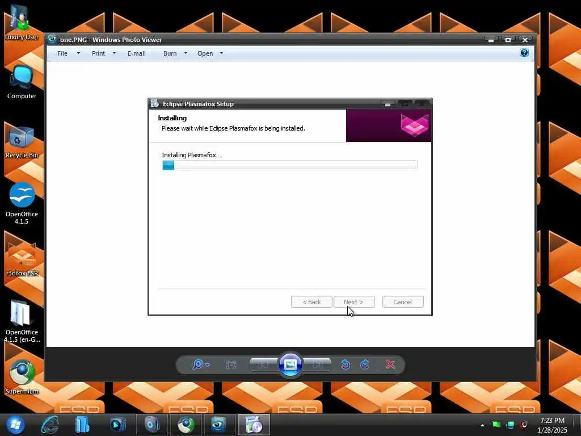Click the Plasmafox installation progress bar

[x=290, y=165]
